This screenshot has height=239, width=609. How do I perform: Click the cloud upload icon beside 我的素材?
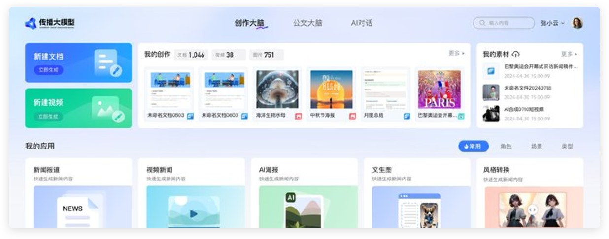(x=516, y=54)
